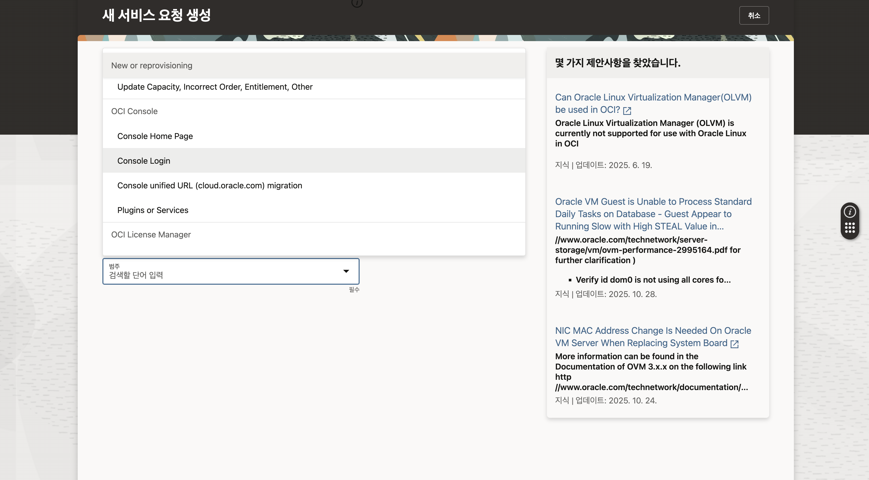Click the 취소 cancel button
The width and height of the screenshot is (869, 480).
[754, 15]
